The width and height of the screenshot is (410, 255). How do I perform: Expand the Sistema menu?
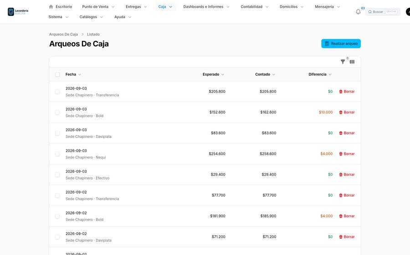tap(58, 17)
